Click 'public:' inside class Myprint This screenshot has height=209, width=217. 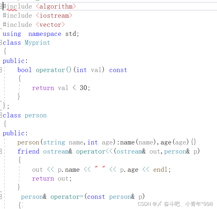(15, 61)
